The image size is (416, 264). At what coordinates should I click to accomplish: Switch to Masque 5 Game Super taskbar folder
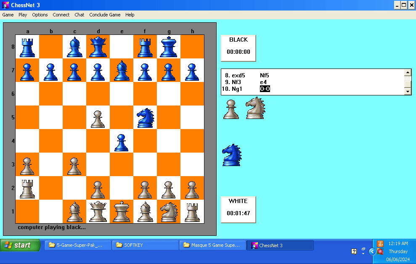[213, 245]
